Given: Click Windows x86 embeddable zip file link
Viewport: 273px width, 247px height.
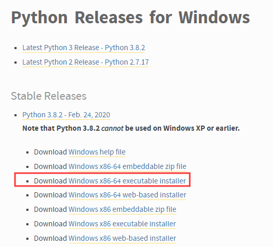Looking at the screenshot, I should [123, 210].
